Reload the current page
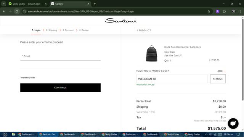Image resolution: width=244 pixels, height=137 pixels. coord(17,11)
